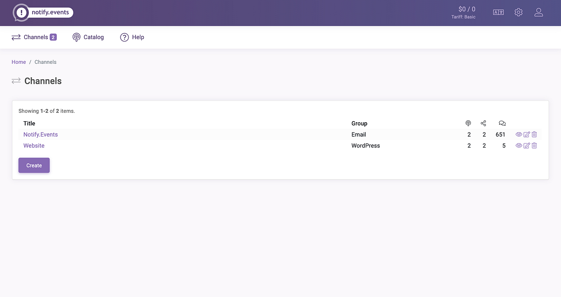The width and height of the screenshot is (561, 297).
Task: Open the Notify.Events channel link
Action: coord(40,134)
